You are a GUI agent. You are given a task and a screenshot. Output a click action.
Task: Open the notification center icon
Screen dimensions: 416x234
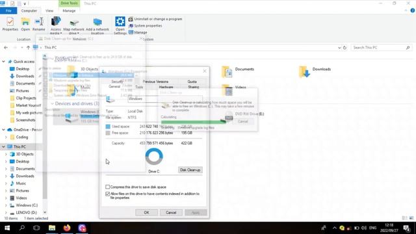coord(407,228)
